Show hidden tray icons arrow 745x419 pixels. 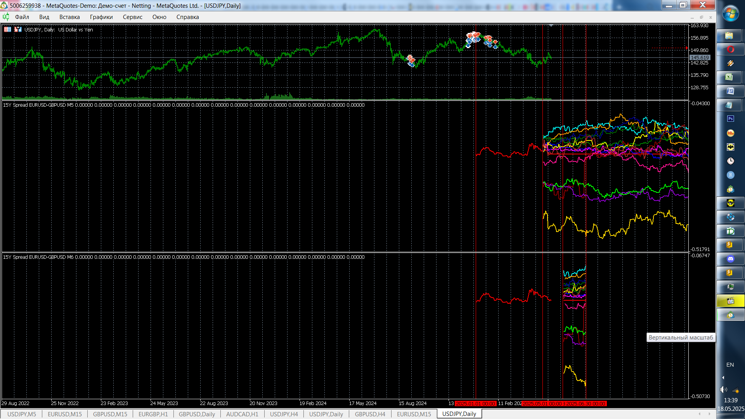(723, 377)
